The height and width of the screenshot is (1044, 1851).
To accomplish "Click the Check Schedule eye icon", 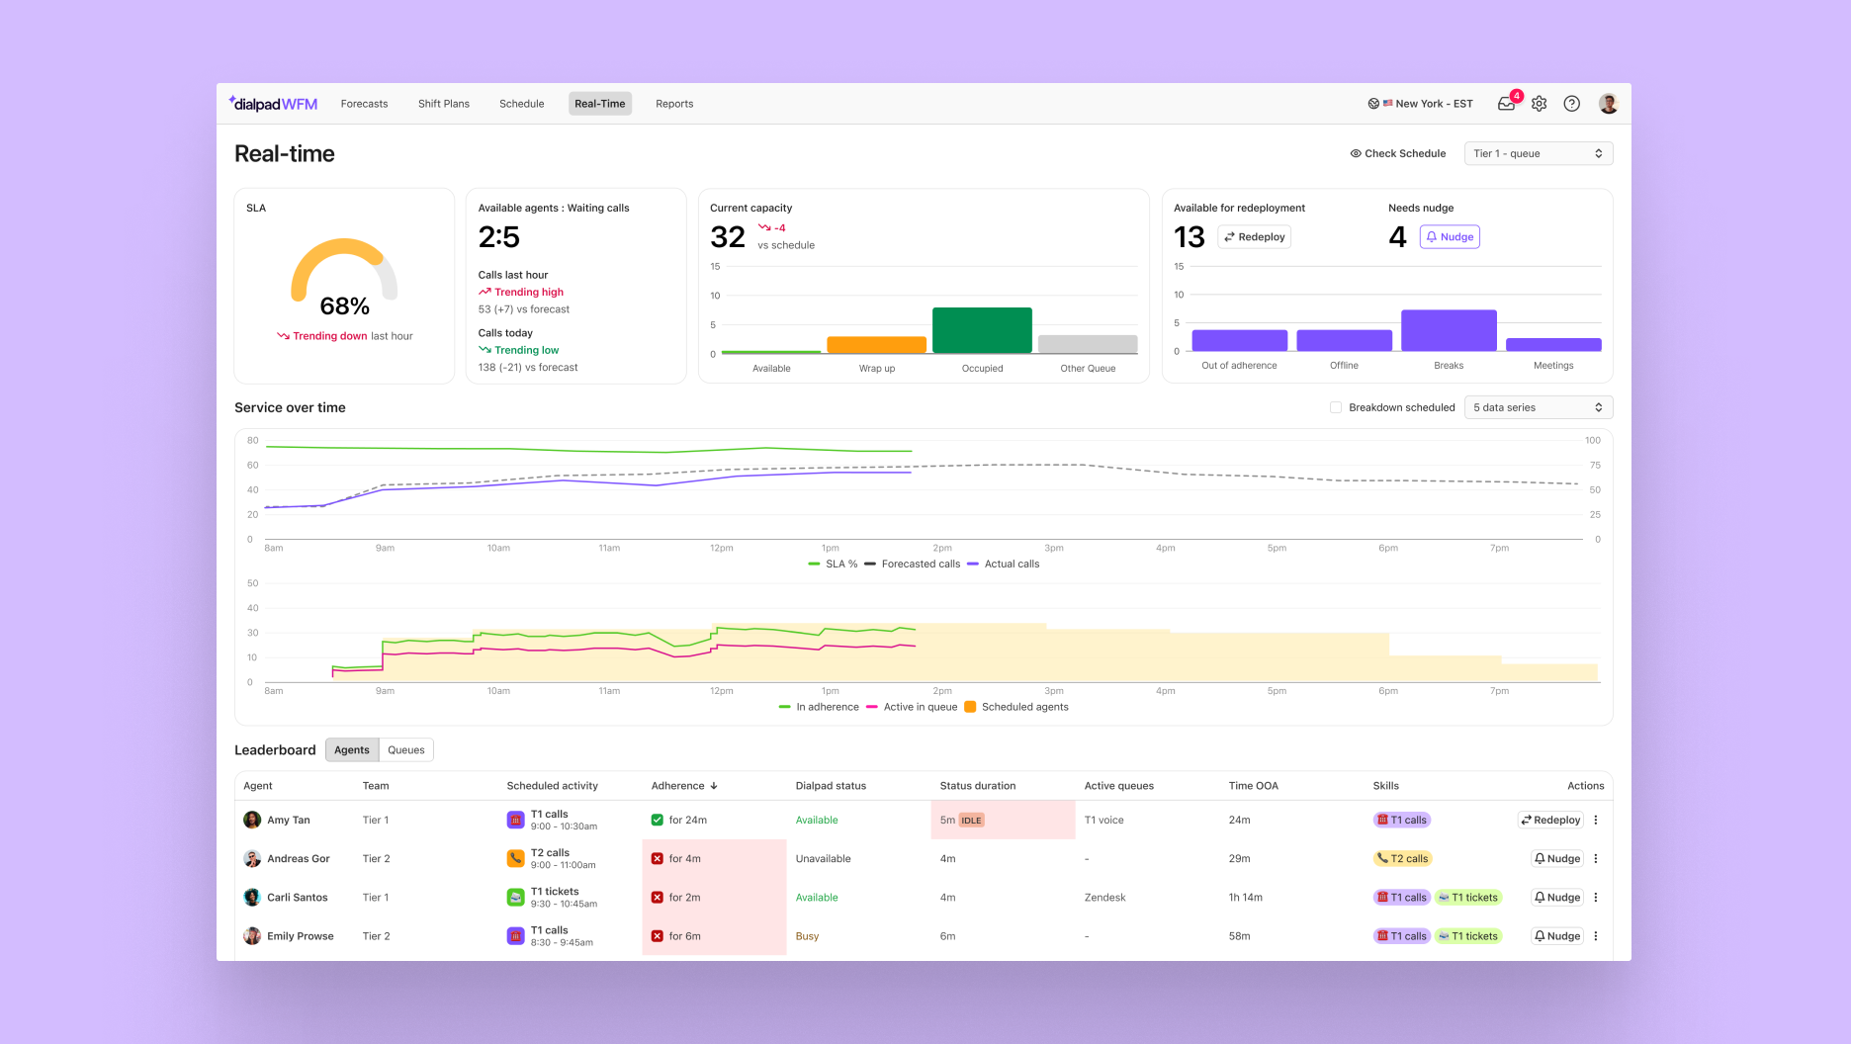I will 1356,153.
